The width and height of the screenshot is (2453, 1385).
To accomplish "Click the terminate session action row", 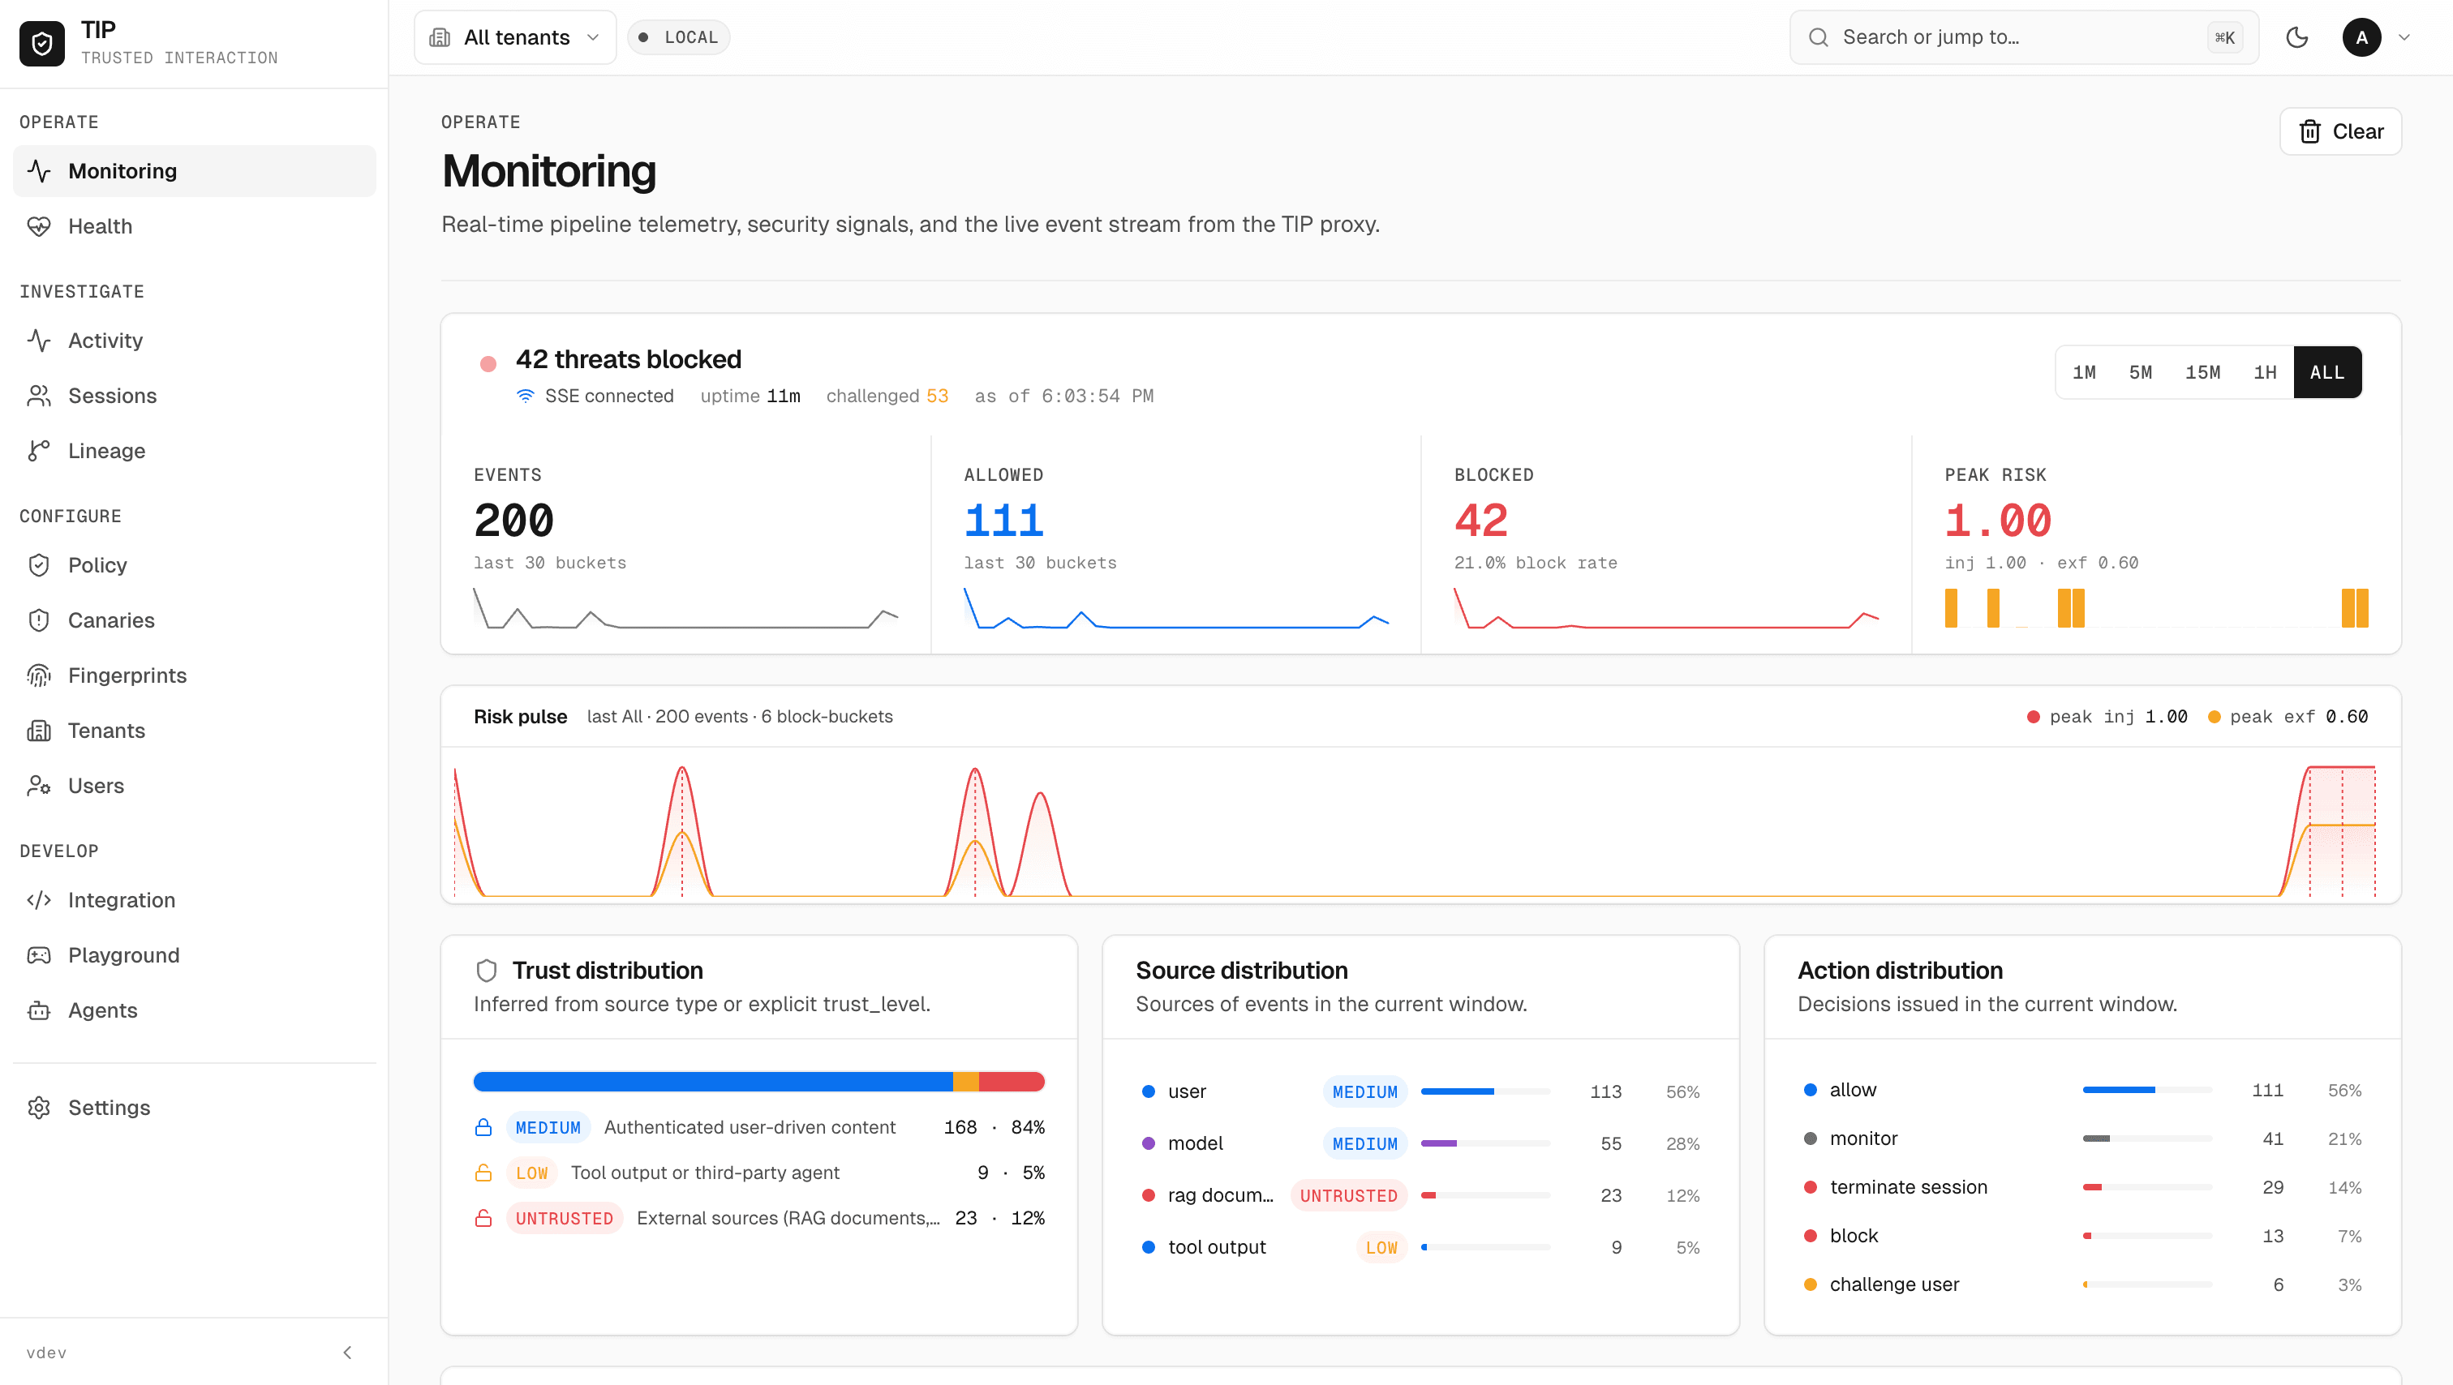I will [2082, 1188].
